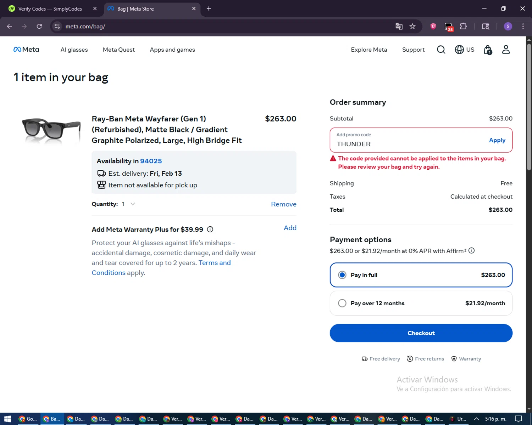Click the browser forward arrow
Image resolution: width=532 pixels, height=425 pixels.
pos(24,26)
